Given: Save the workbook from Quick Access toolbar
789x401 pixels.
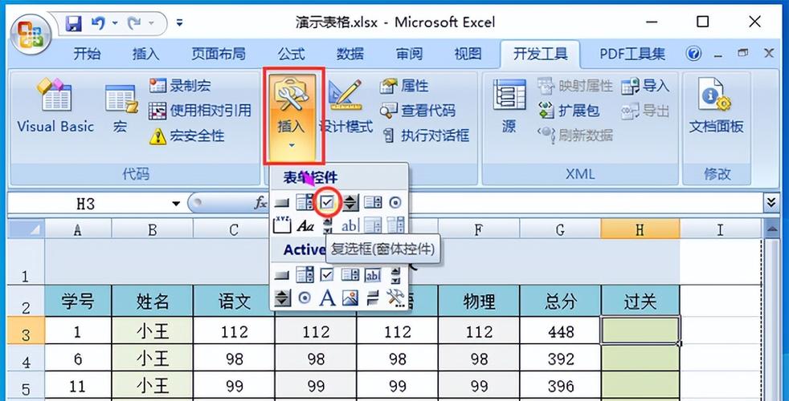Looking at the screenshot, I should (x=74, y=22).
